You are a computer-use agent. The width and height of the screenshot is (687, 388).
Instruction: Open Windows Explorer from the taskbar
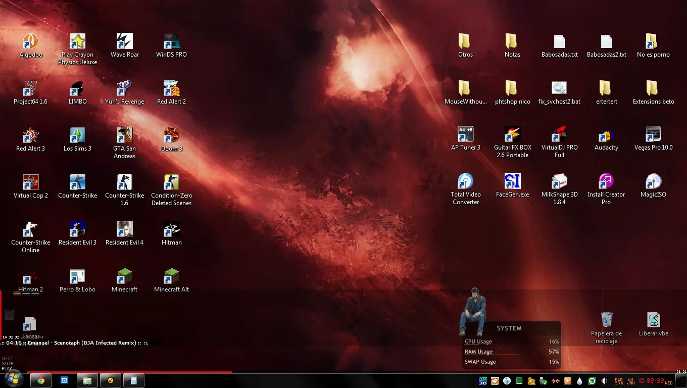(87, 380)
